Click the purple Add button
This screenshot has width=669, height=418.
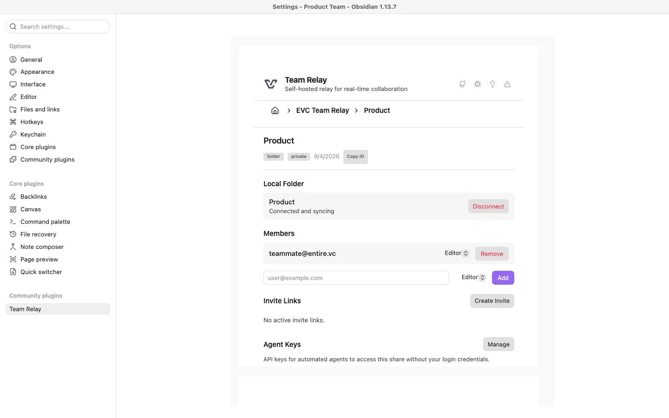[503, 278]
